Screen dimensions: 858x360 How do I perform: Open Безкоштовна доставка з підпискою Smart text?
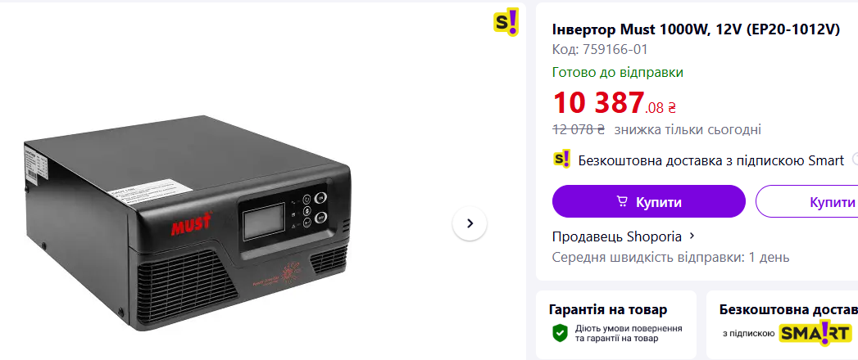tap(710, 160)
